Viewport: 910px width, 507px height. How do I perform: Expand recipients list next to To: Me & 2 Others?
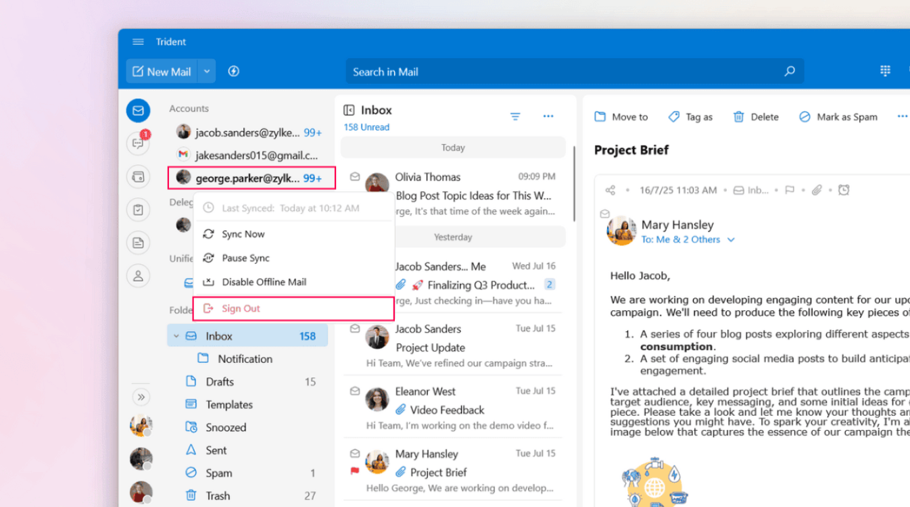pos(731,240)
